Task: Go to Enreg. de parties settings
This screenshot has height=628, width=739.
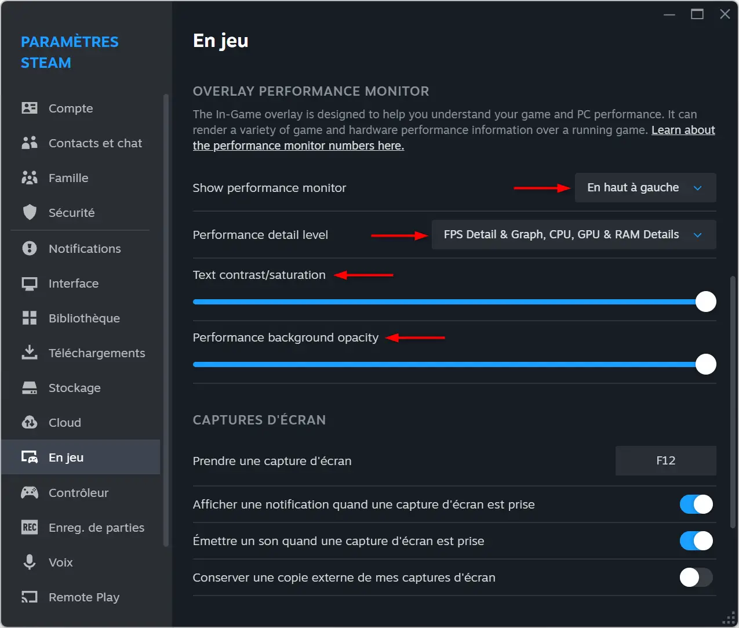Action: 81,528
